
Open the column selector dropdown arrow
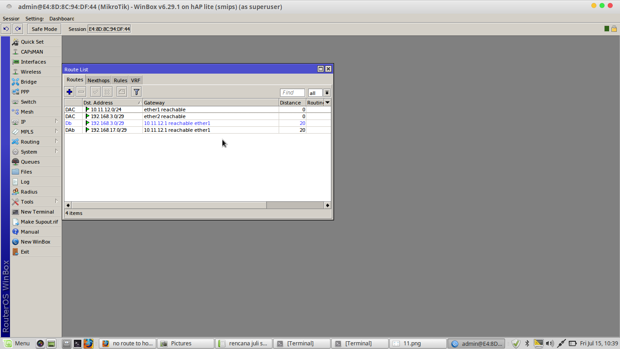327,103
